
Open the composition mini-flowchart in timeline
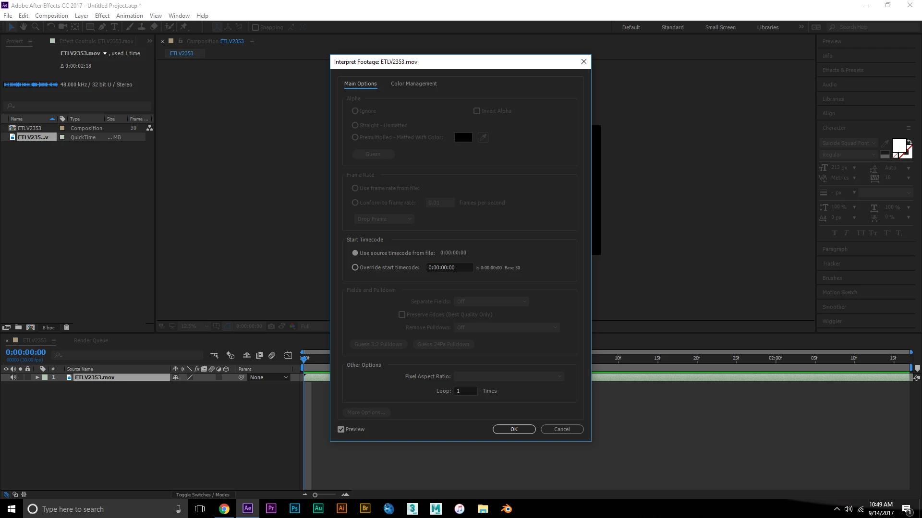pos(214,355)
